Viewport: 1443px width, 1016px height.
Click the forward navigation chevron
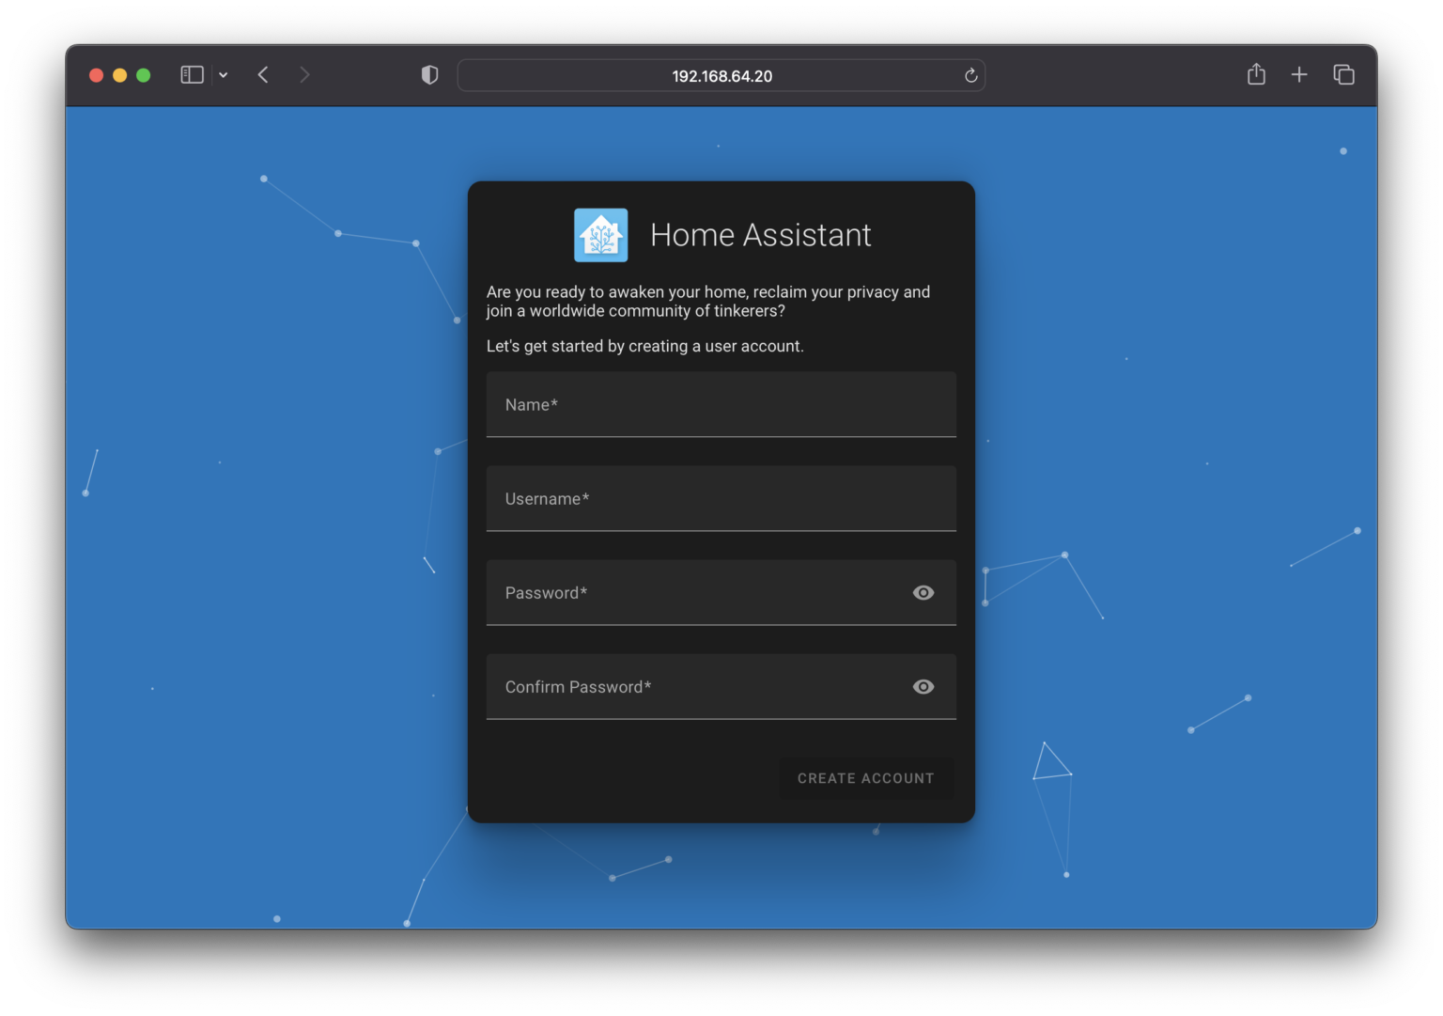[x=304, y=74]
